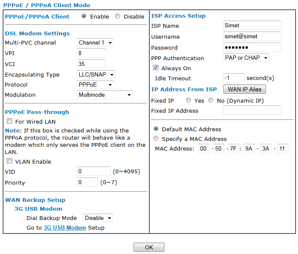Enable the For Wired LAN checkbox
The height and width of the screenshot is (254, 298).
pos(9,122)
